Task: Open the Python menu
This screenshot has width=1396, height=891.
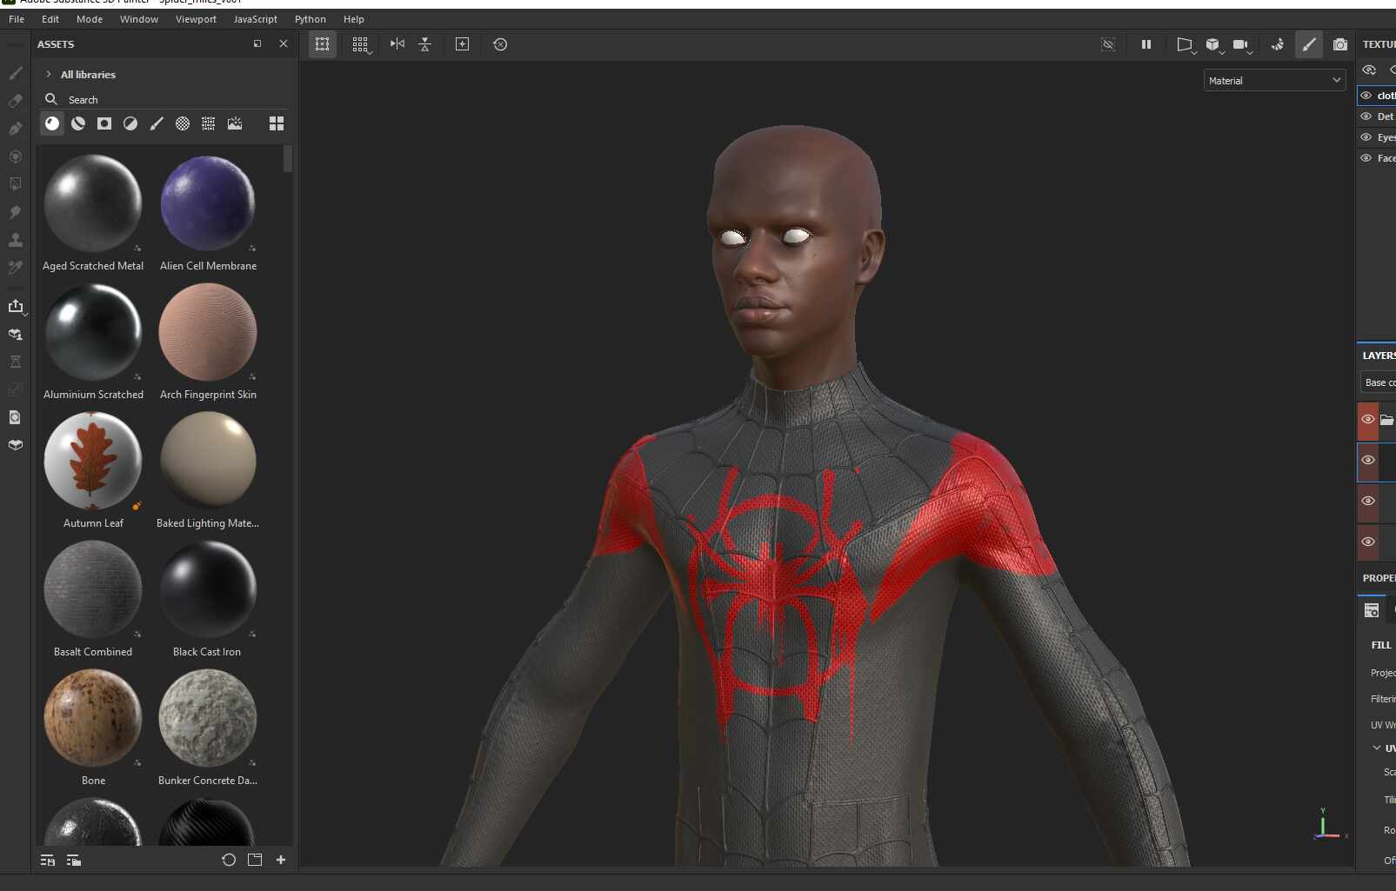Action: tap(311, 19)
